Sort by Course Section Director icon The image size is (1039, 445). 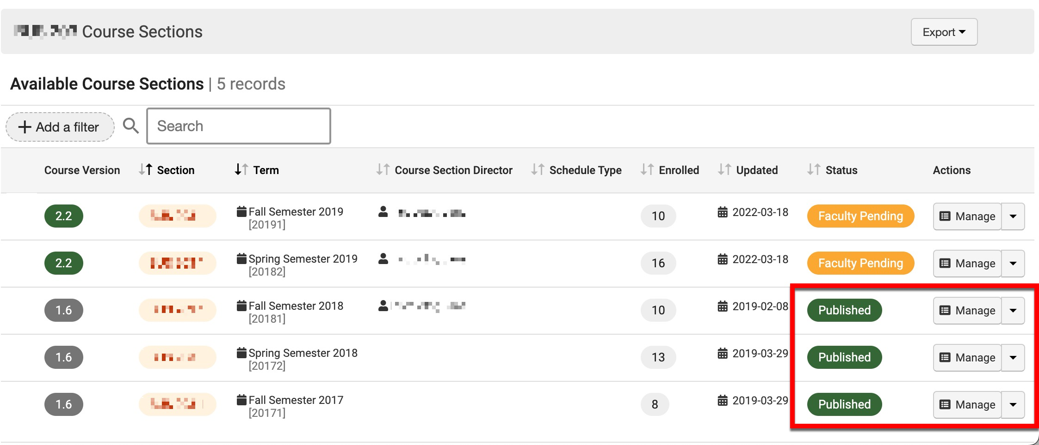pyautogui.click(x=383, y=170)
